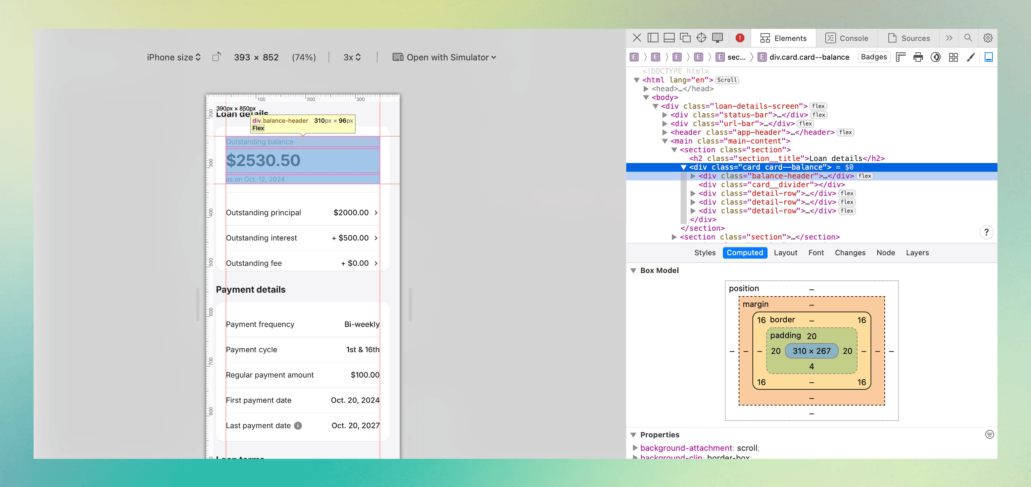Open the device settings monitor icon

point(717,38)
